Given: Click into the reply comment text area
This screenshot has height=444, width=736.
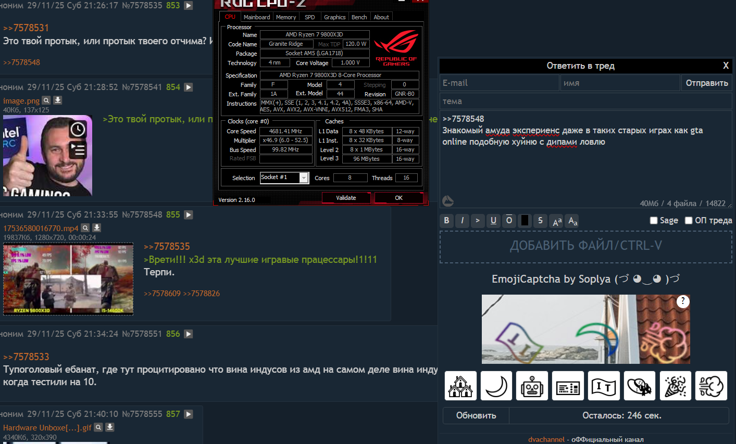Looking at the screenshot, I should [586, 160].
